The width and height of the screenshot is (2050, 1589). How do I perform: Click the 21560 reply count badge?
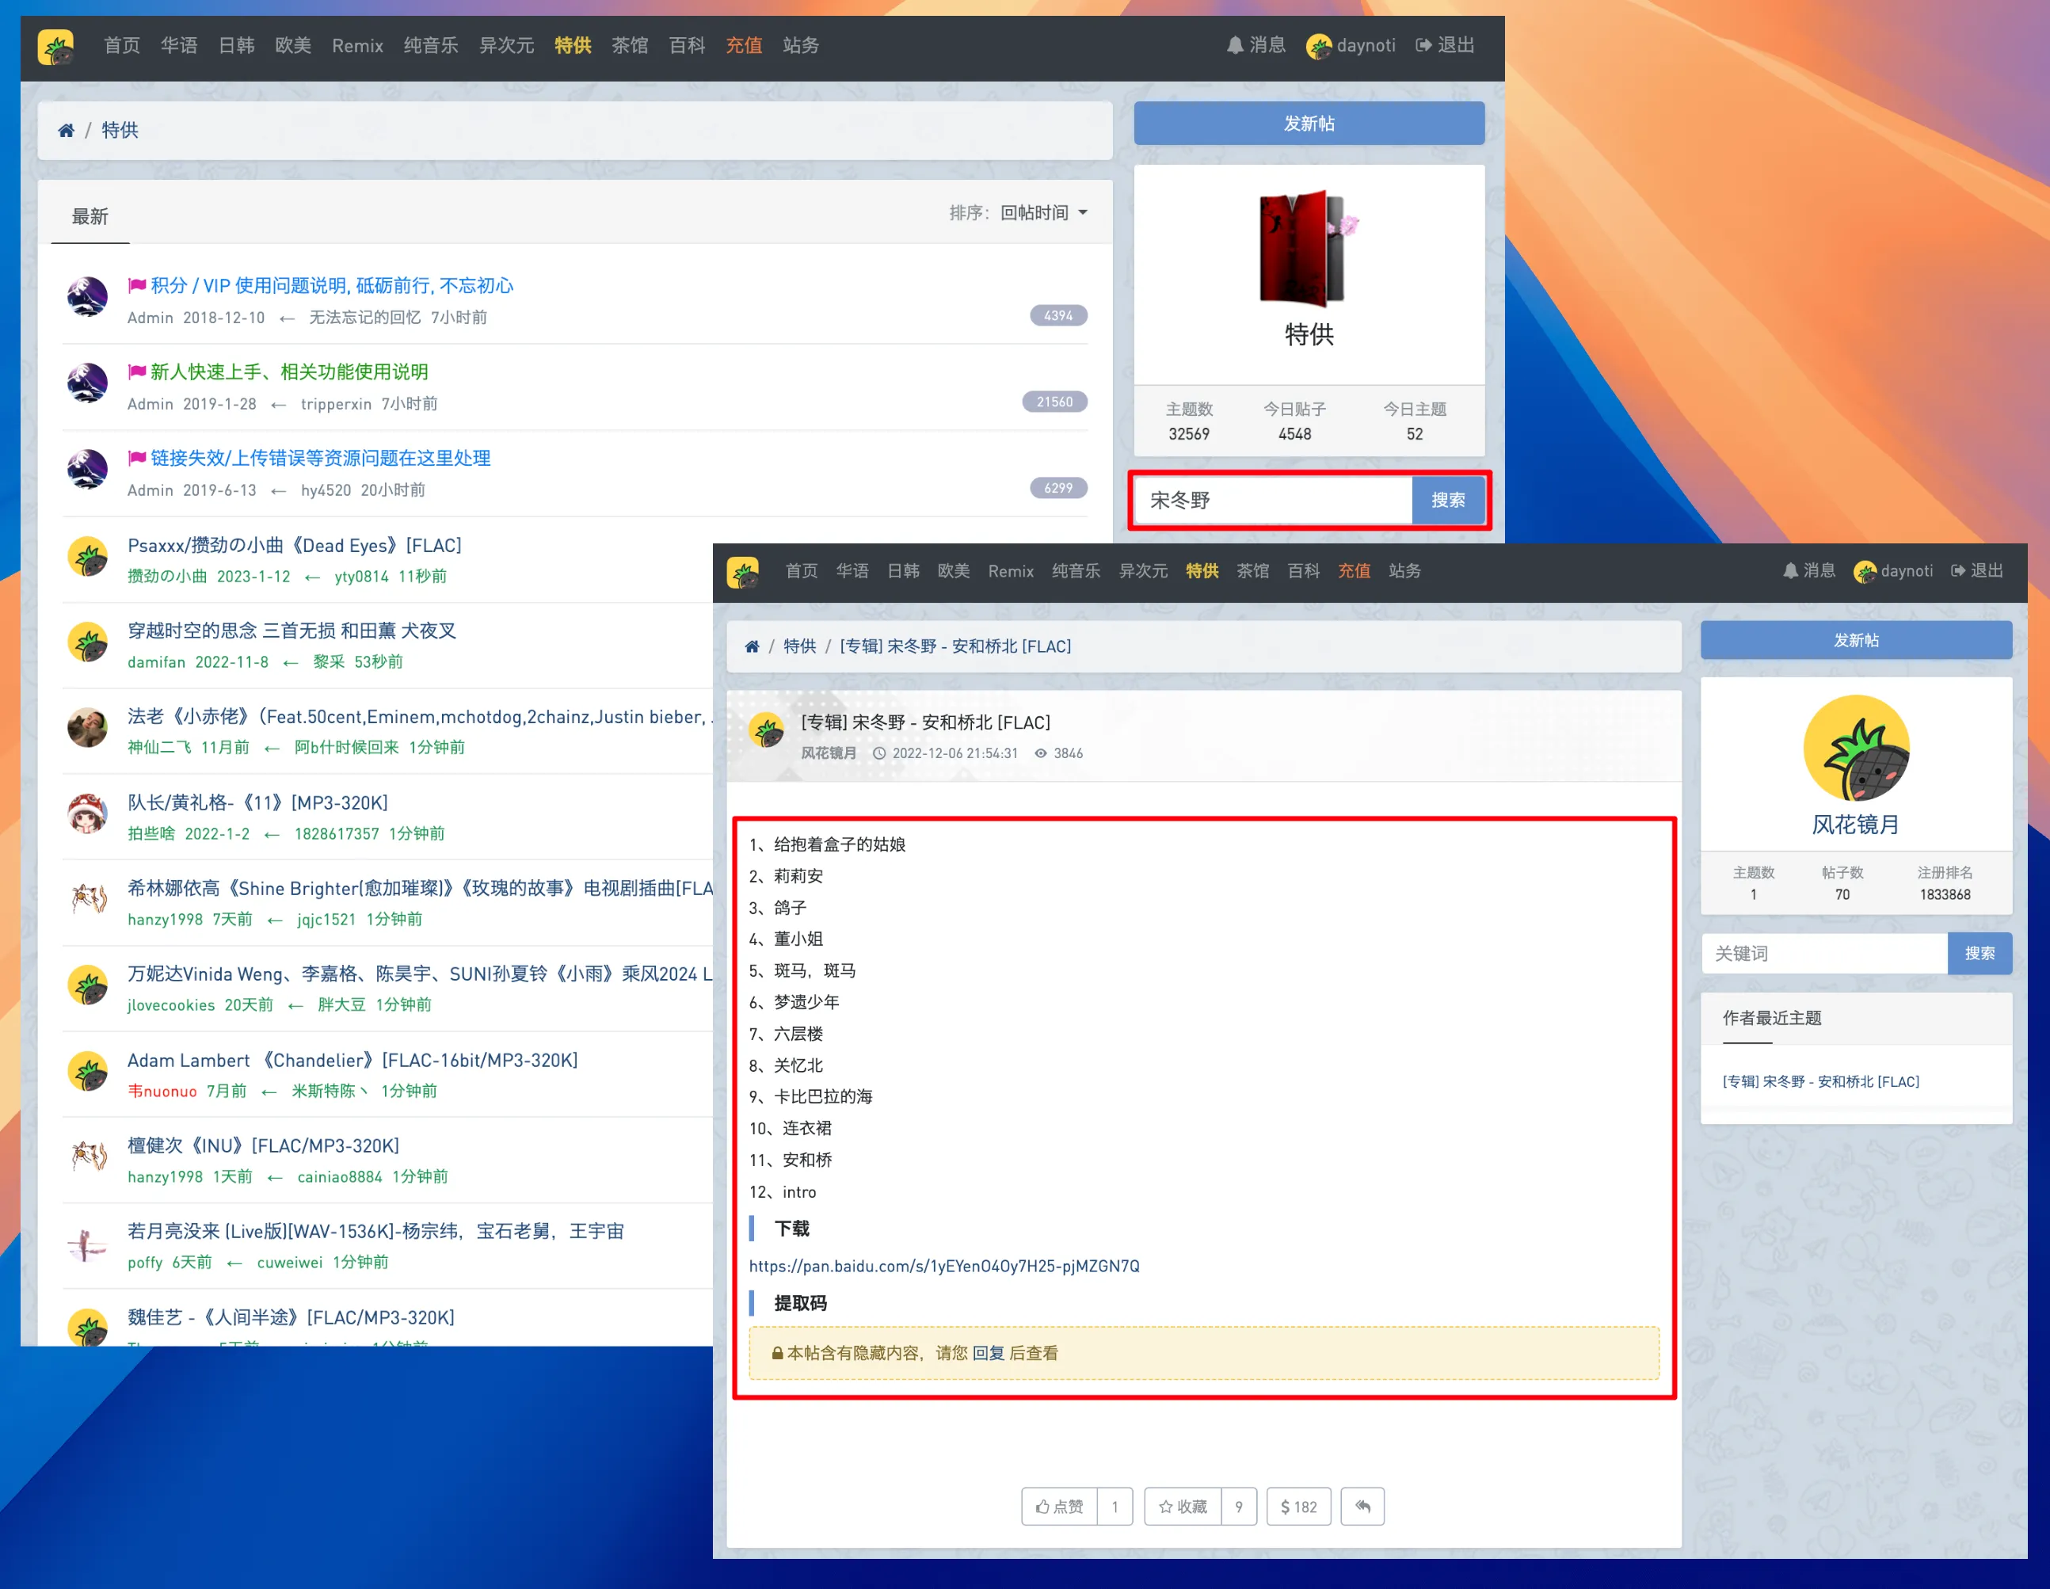[1054, 402]
